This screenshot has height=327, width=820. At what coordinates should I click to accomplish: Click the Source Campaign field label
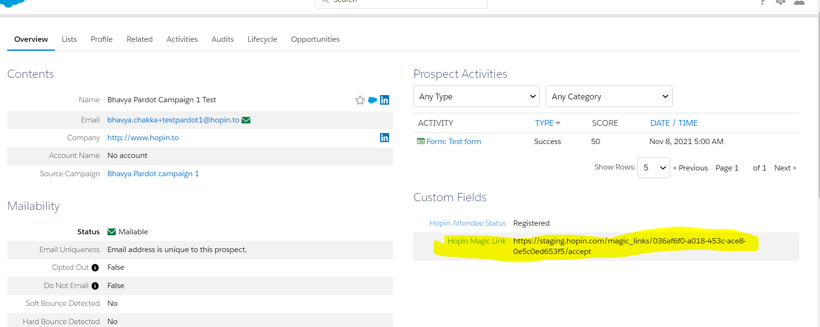(70, 174)
